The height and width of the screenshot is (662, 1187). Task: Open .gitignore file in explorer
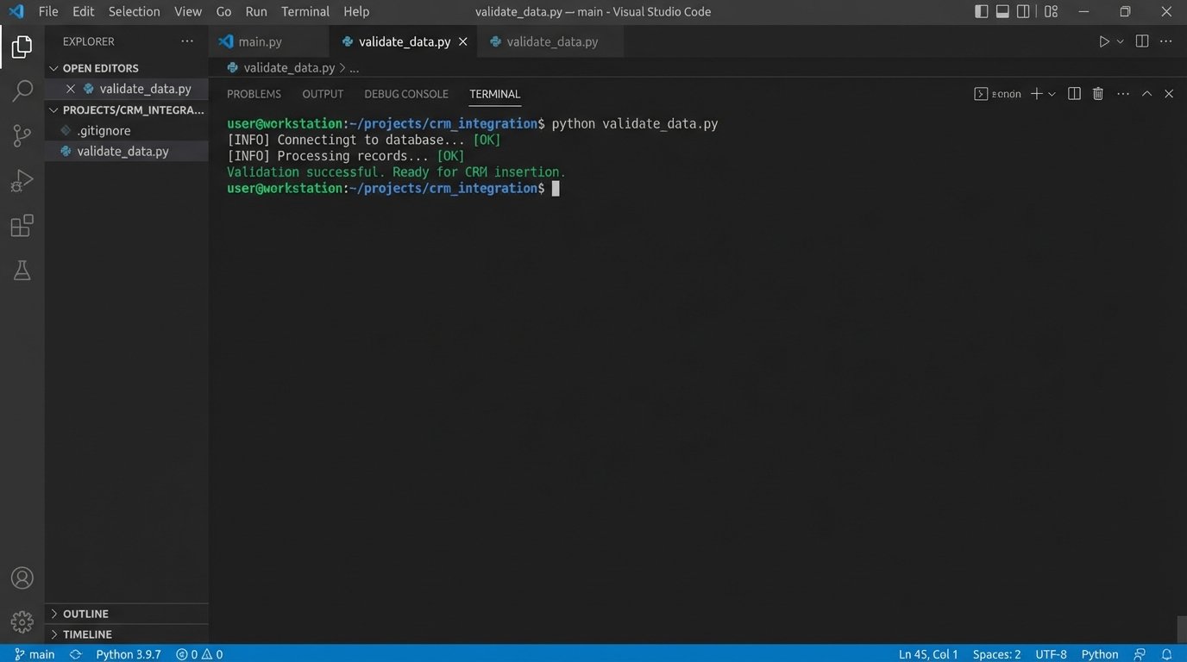point(104,130)
